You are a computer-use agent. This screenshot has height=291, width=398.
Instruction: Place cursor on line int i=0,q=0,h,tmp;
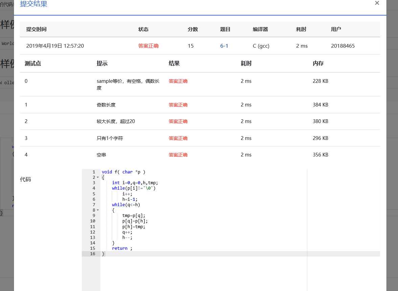(x=135, y=183)
